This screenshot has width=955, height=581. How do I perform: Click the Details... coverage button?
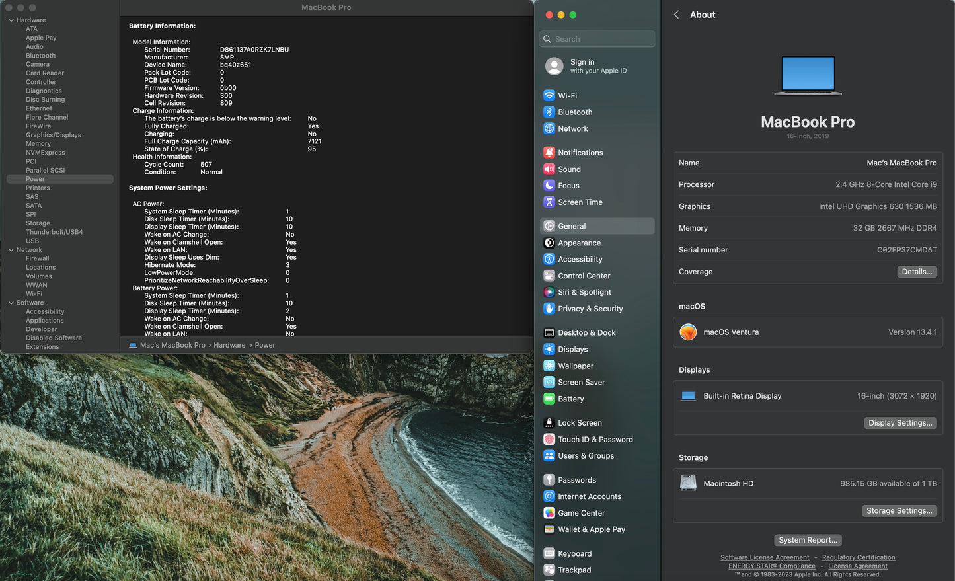click(917, 272)
